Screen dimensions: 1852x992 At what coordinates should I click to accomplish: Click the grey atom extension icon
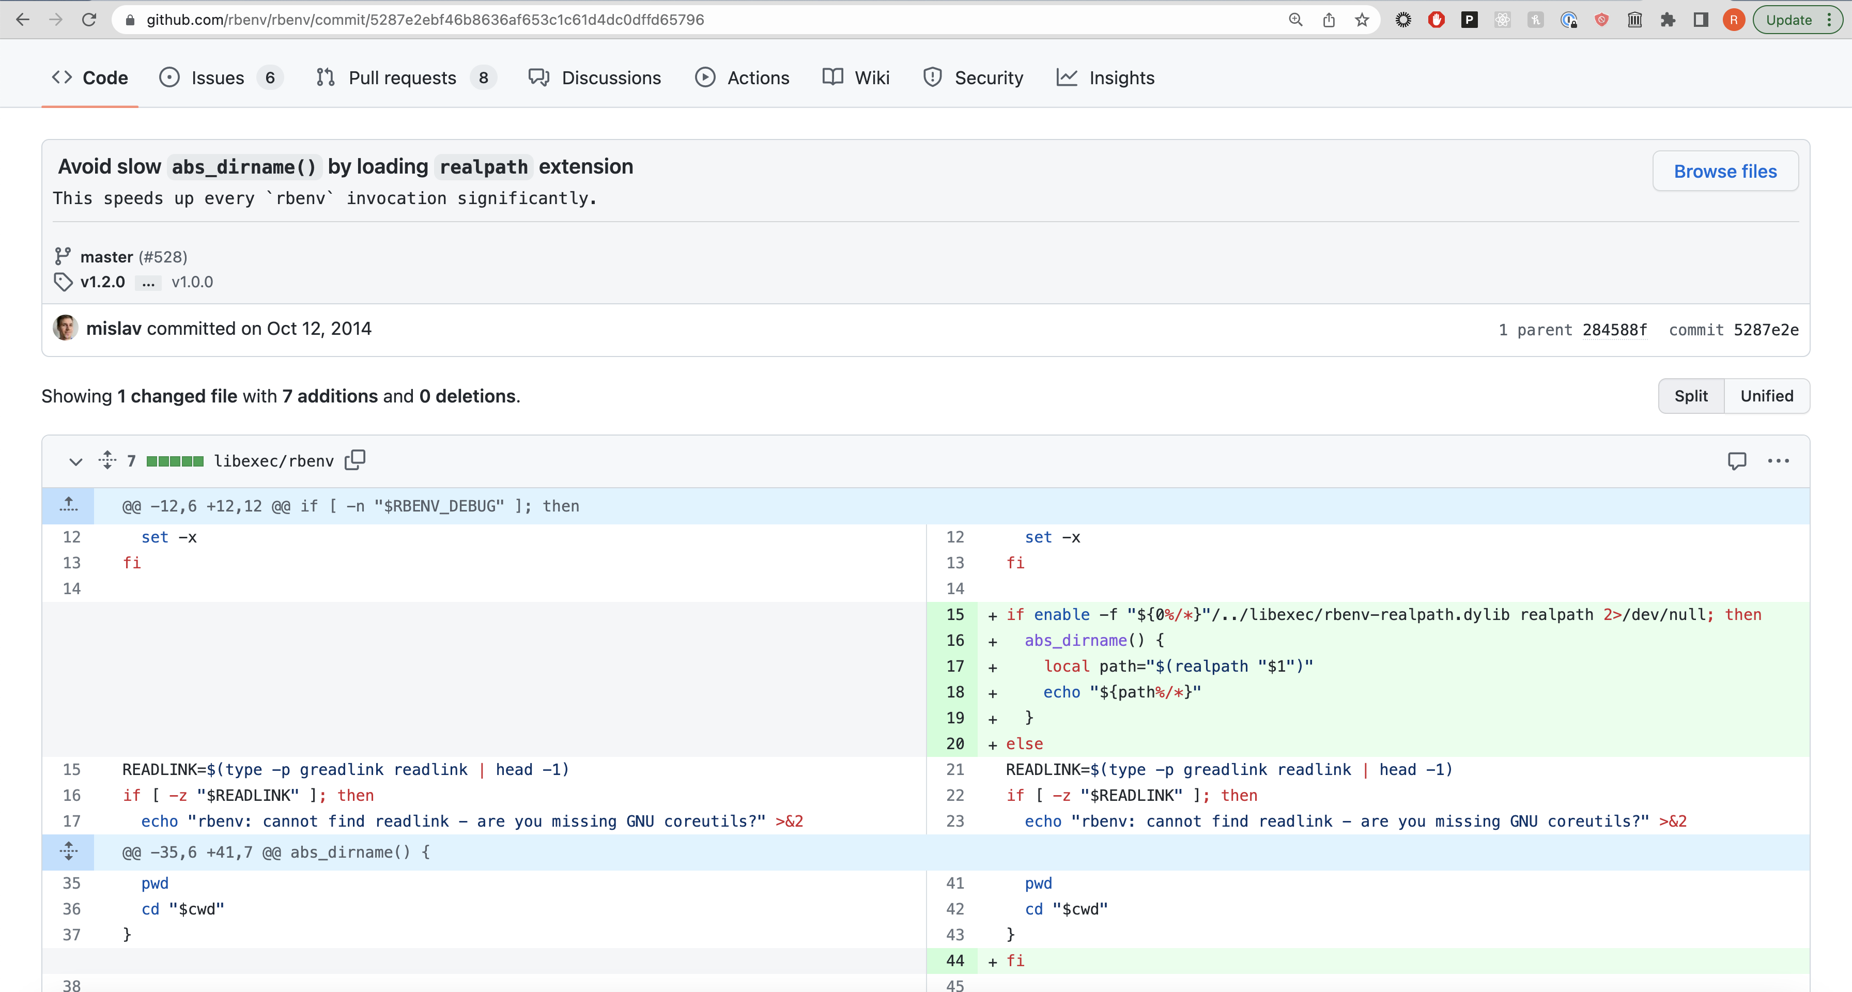1503,20
